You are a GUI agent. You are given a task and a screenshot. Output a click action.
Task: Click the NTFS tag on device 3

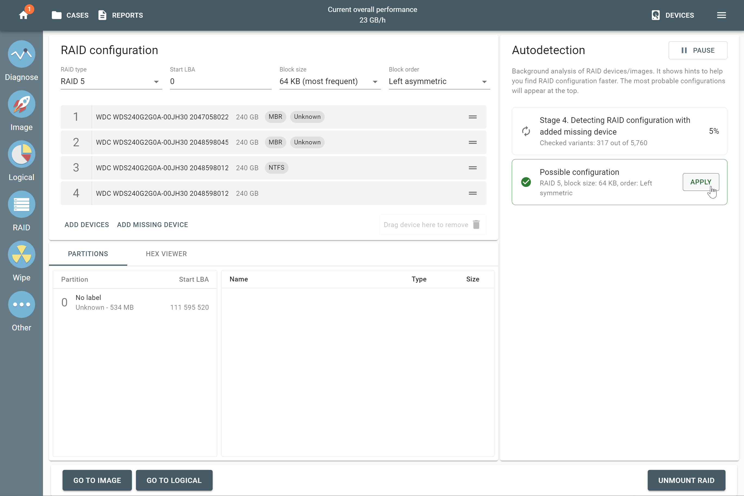click(276, 168)
